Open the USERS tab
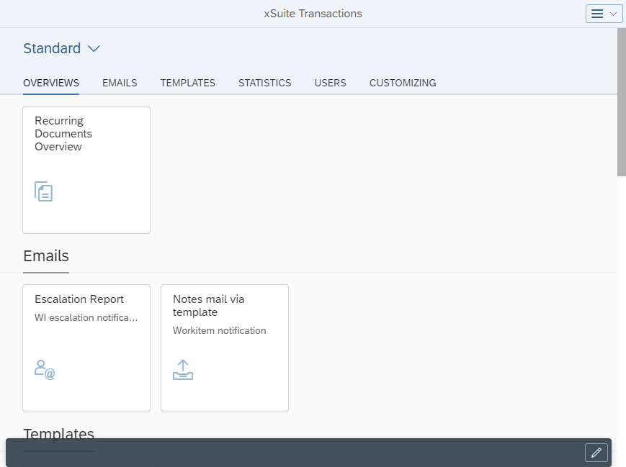 point(330,83)
